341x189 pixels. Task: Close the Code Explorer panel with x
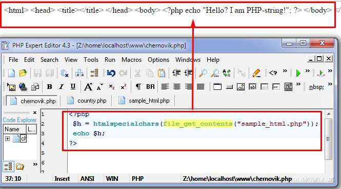pyautogui.click(x=35, y=113)
